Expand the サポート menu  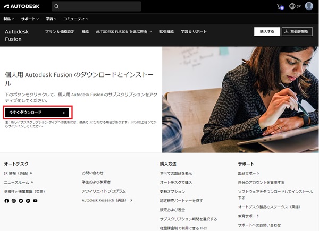30,19
